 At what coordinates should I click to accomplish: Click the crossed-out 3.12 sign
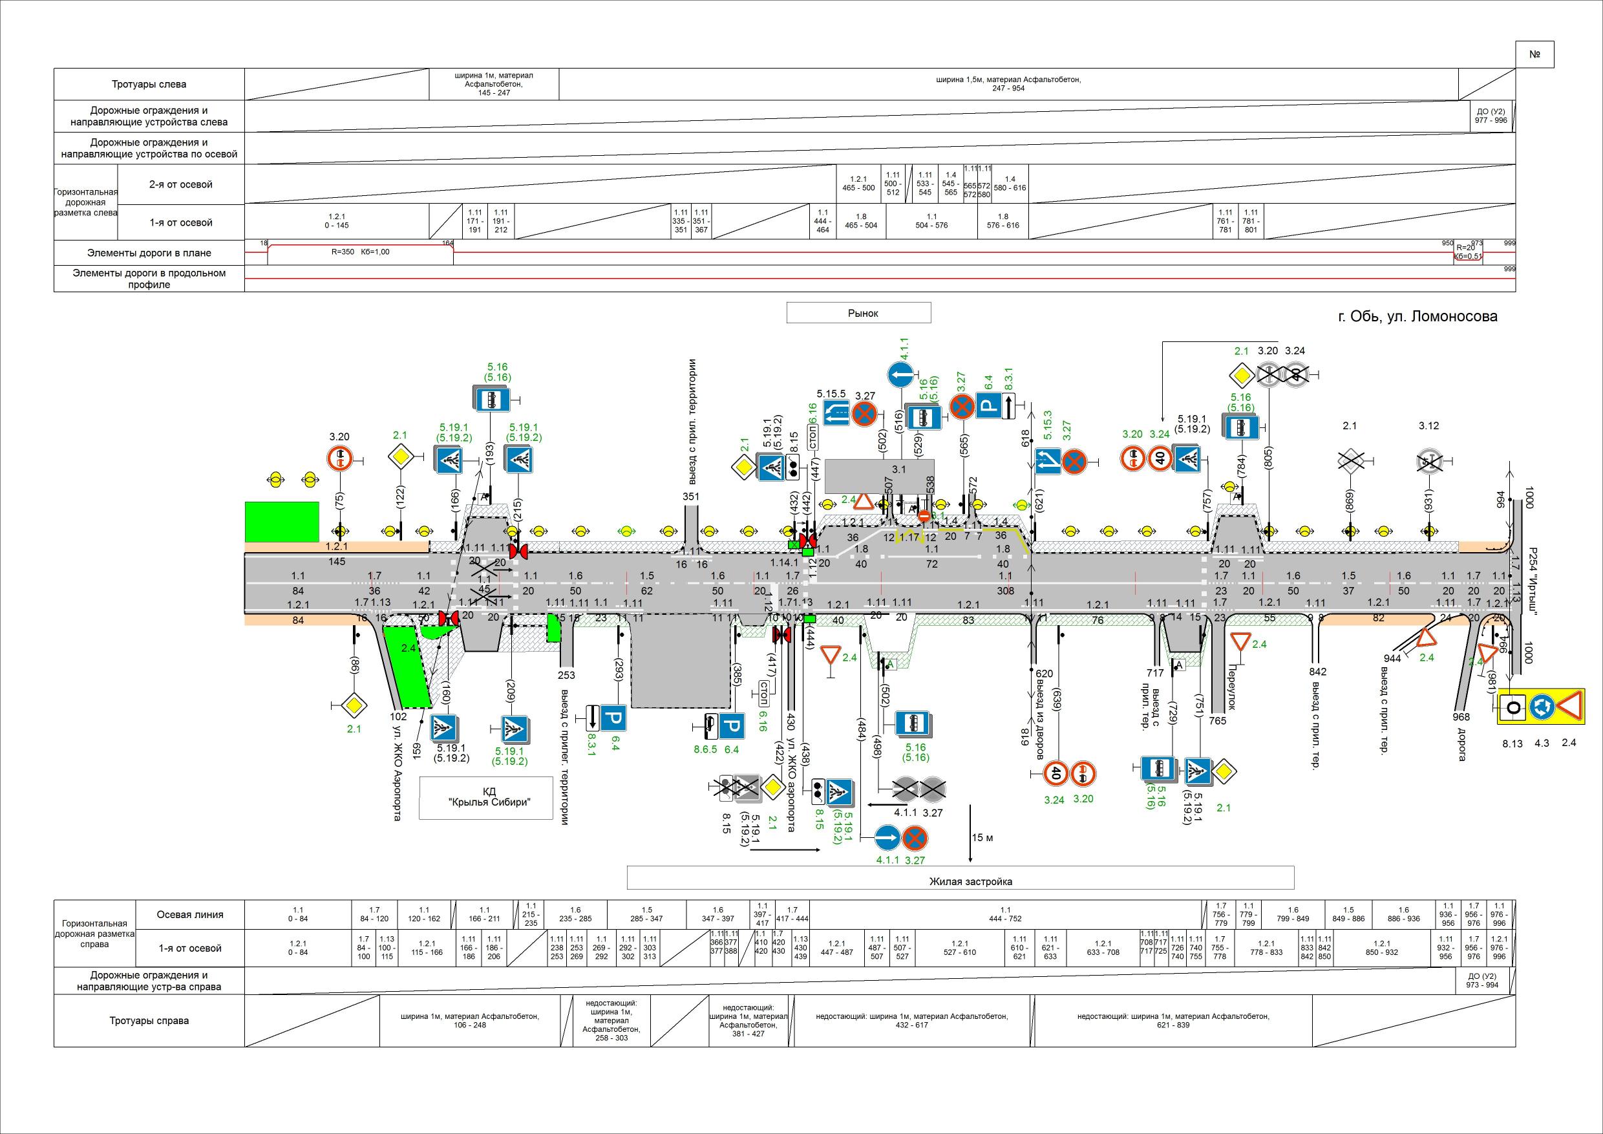click(x=1428, y=460)
